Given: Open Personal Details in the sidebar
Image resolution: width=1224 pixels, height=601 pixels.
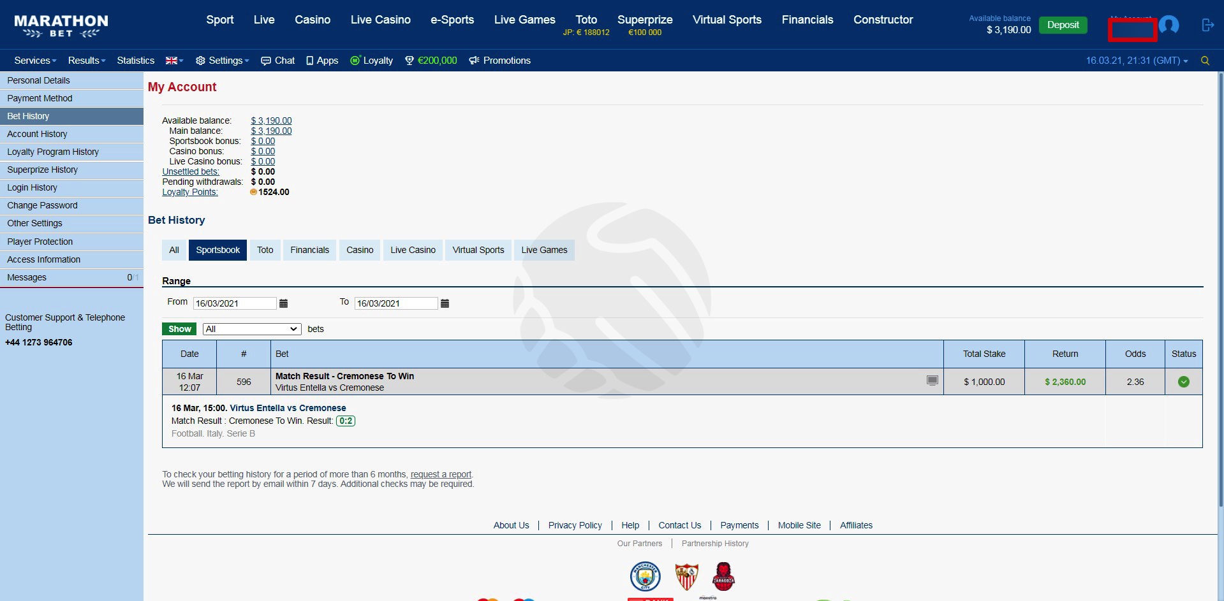Looking at the screenshot, I should click(x=71, y=80).
